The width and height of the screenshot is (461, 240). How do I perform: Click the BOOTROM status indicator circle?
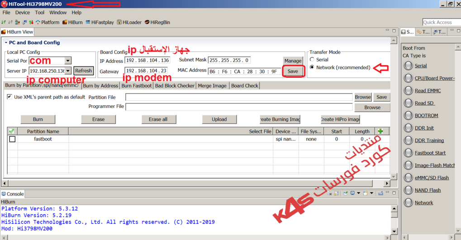pos(408,115)
